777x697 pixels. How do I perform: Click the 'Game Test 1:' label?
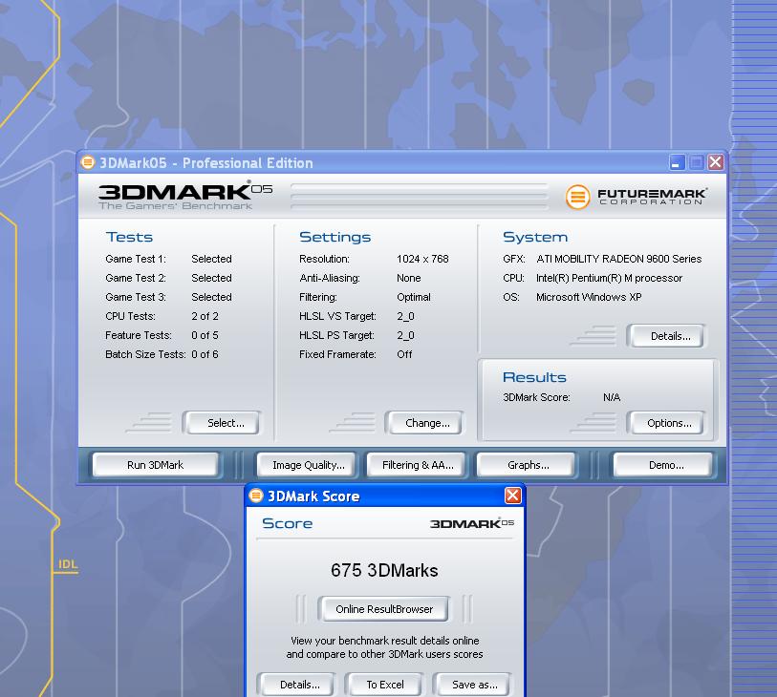[x=136, y=259]
